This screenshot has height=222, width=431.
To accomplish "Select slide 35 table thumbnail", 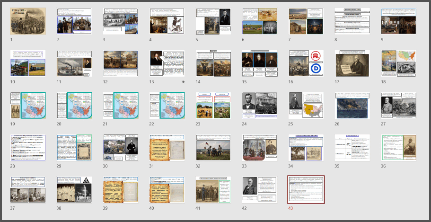I will click(352, 148).
